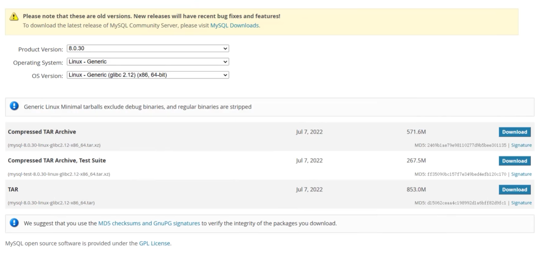Click the bold old versions warning text

click(152, 16)
